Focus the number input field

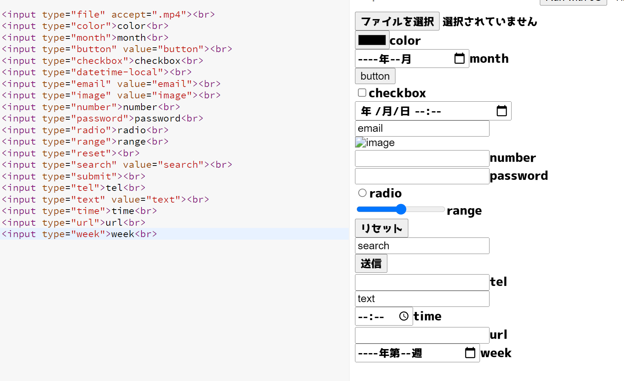(x=422, y=159)
